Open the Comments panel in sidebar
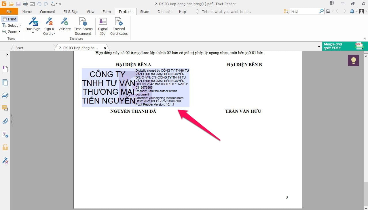Image resolution: width=368 pixels, height=210 pixels. 5,108
